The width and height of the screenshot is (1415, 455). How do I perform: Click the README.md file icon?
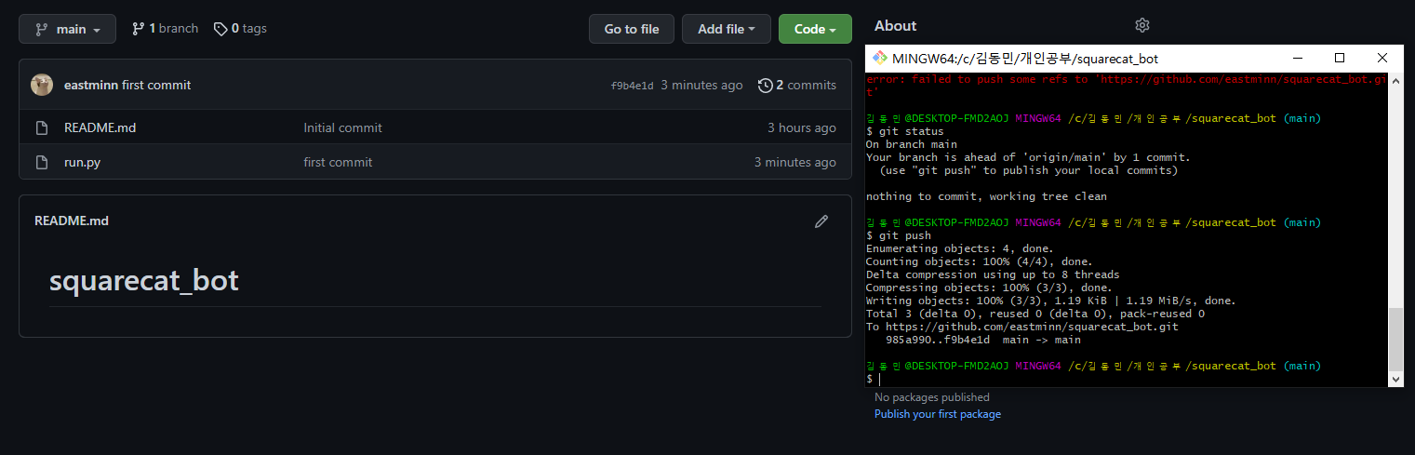[x=41, y=127]
